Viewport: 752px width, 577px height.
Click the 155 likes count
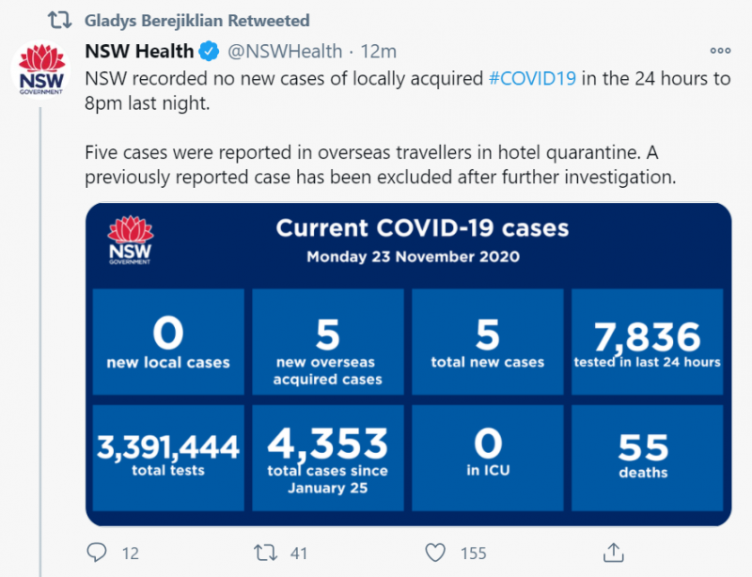474,553
